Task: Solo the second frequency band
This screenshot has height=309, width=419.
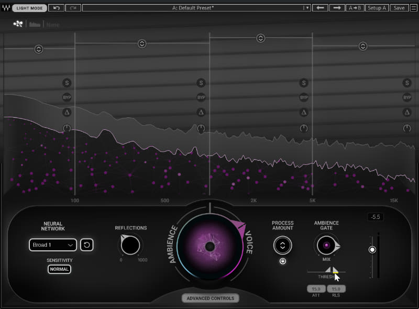Action: click(201, 83)
